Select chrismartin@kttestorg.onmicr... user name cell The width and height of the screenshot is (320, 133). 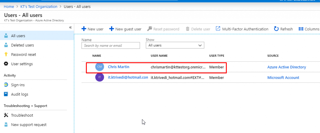click(178, 67)
